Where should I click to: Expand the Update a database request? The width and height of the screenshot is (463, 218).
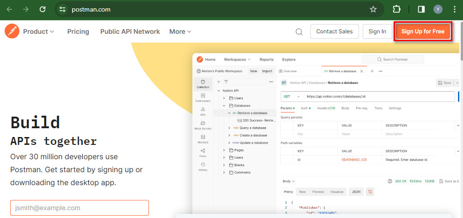click(x=229, y=143)
